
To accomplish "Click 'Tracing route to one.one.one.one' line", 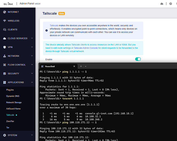I will (70, 105).
